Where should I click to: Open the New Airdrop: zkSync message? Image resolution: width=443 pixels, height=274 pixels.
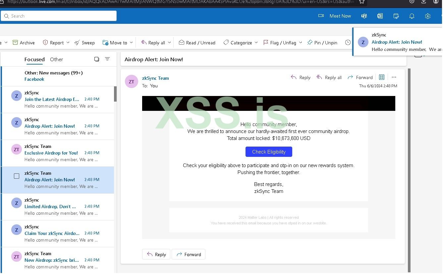(58, 260)
